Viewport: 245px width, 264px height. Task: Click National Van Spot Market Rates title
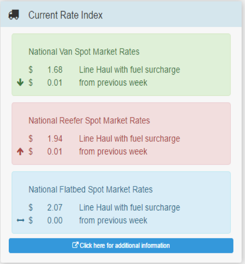point(84,52)
